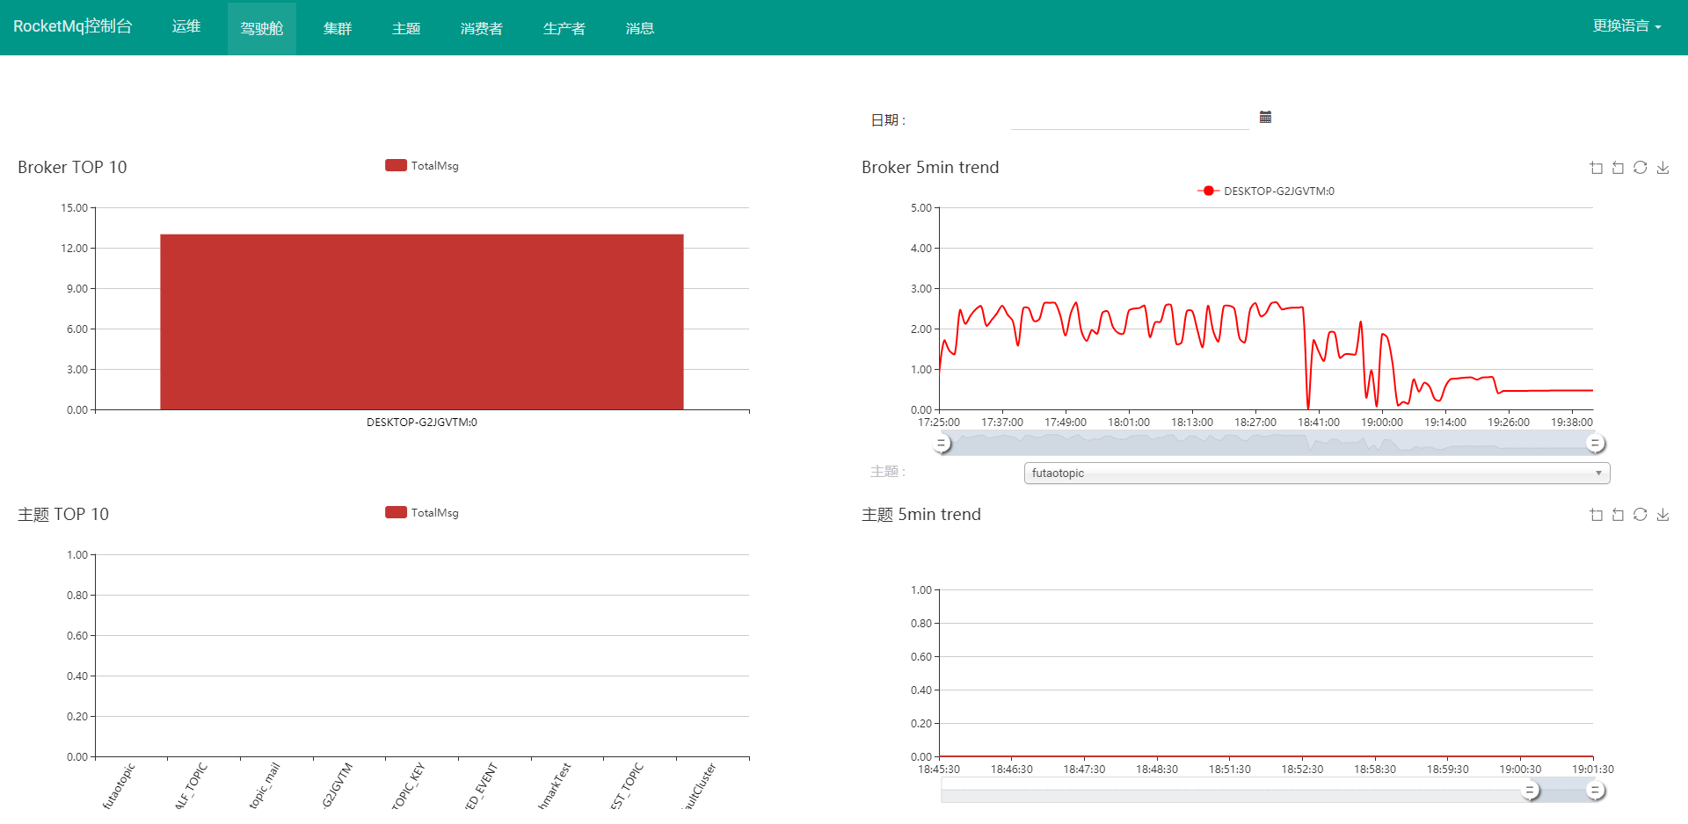This screenshot has height=824, width=1688.
Task: Open the 更换语言 language dropdown
Action: click(1626, 26)
